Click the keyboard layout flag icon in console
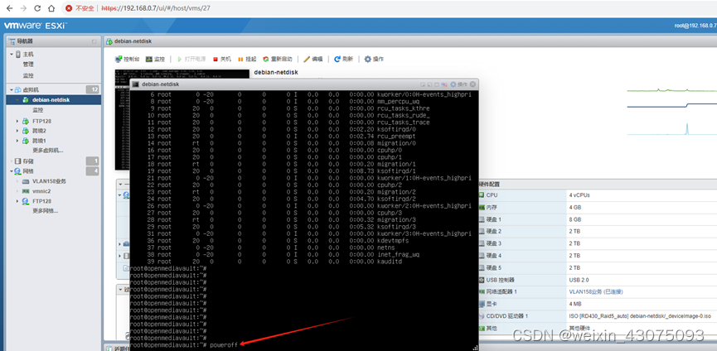 click(x=446, y=84)
